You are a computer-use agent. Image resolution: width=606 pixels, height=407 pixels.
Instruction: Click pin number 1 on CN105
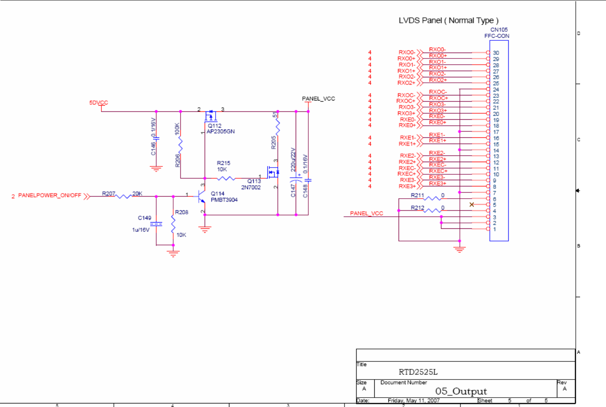click(494, 229)
